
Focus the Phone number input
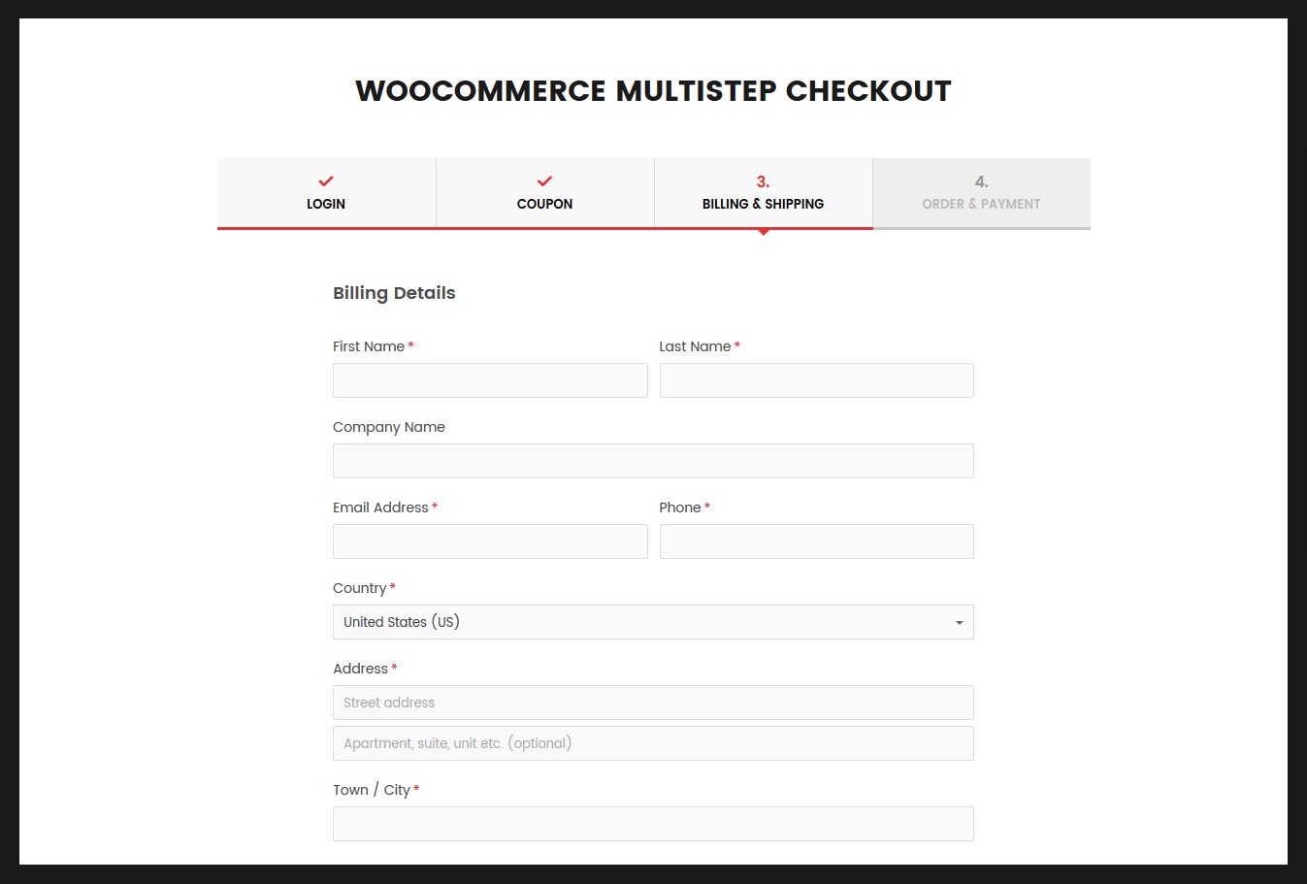[x=816, y=540]
